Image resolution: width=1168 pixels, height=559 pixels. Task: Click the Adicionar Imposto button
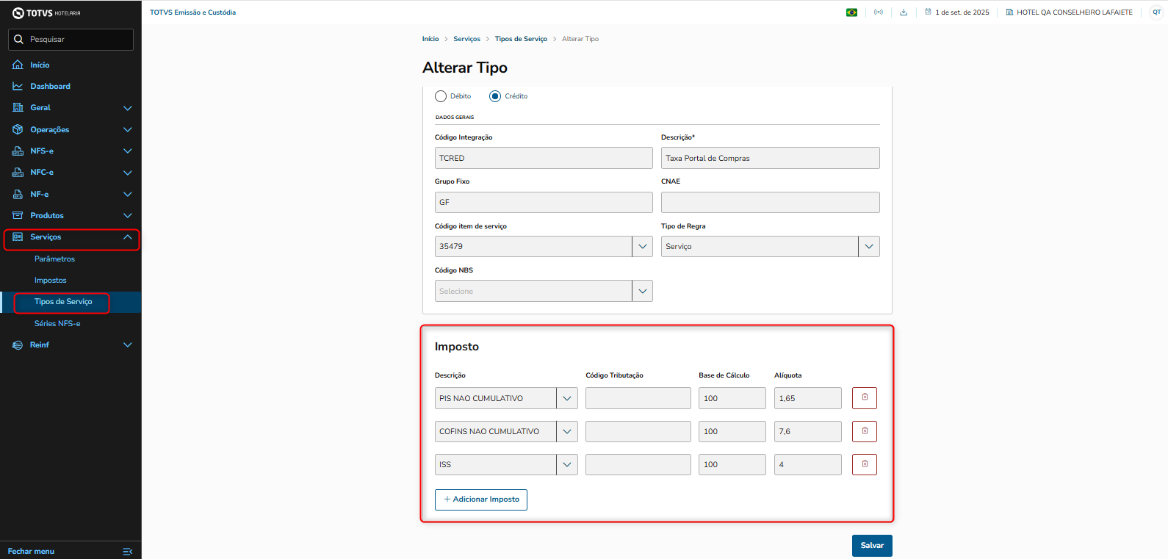(x=481, y=500)
